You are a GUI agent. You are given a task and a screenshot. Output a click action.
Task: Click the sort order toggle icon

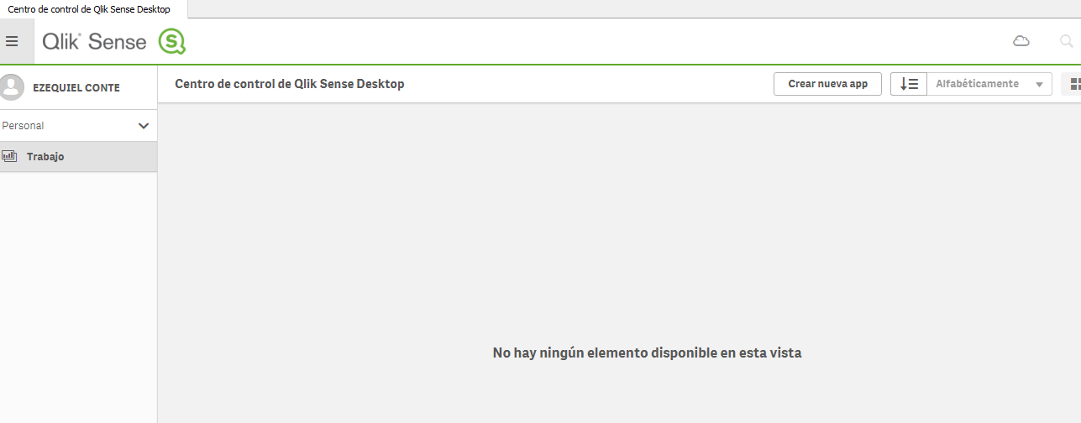[909, 84]
